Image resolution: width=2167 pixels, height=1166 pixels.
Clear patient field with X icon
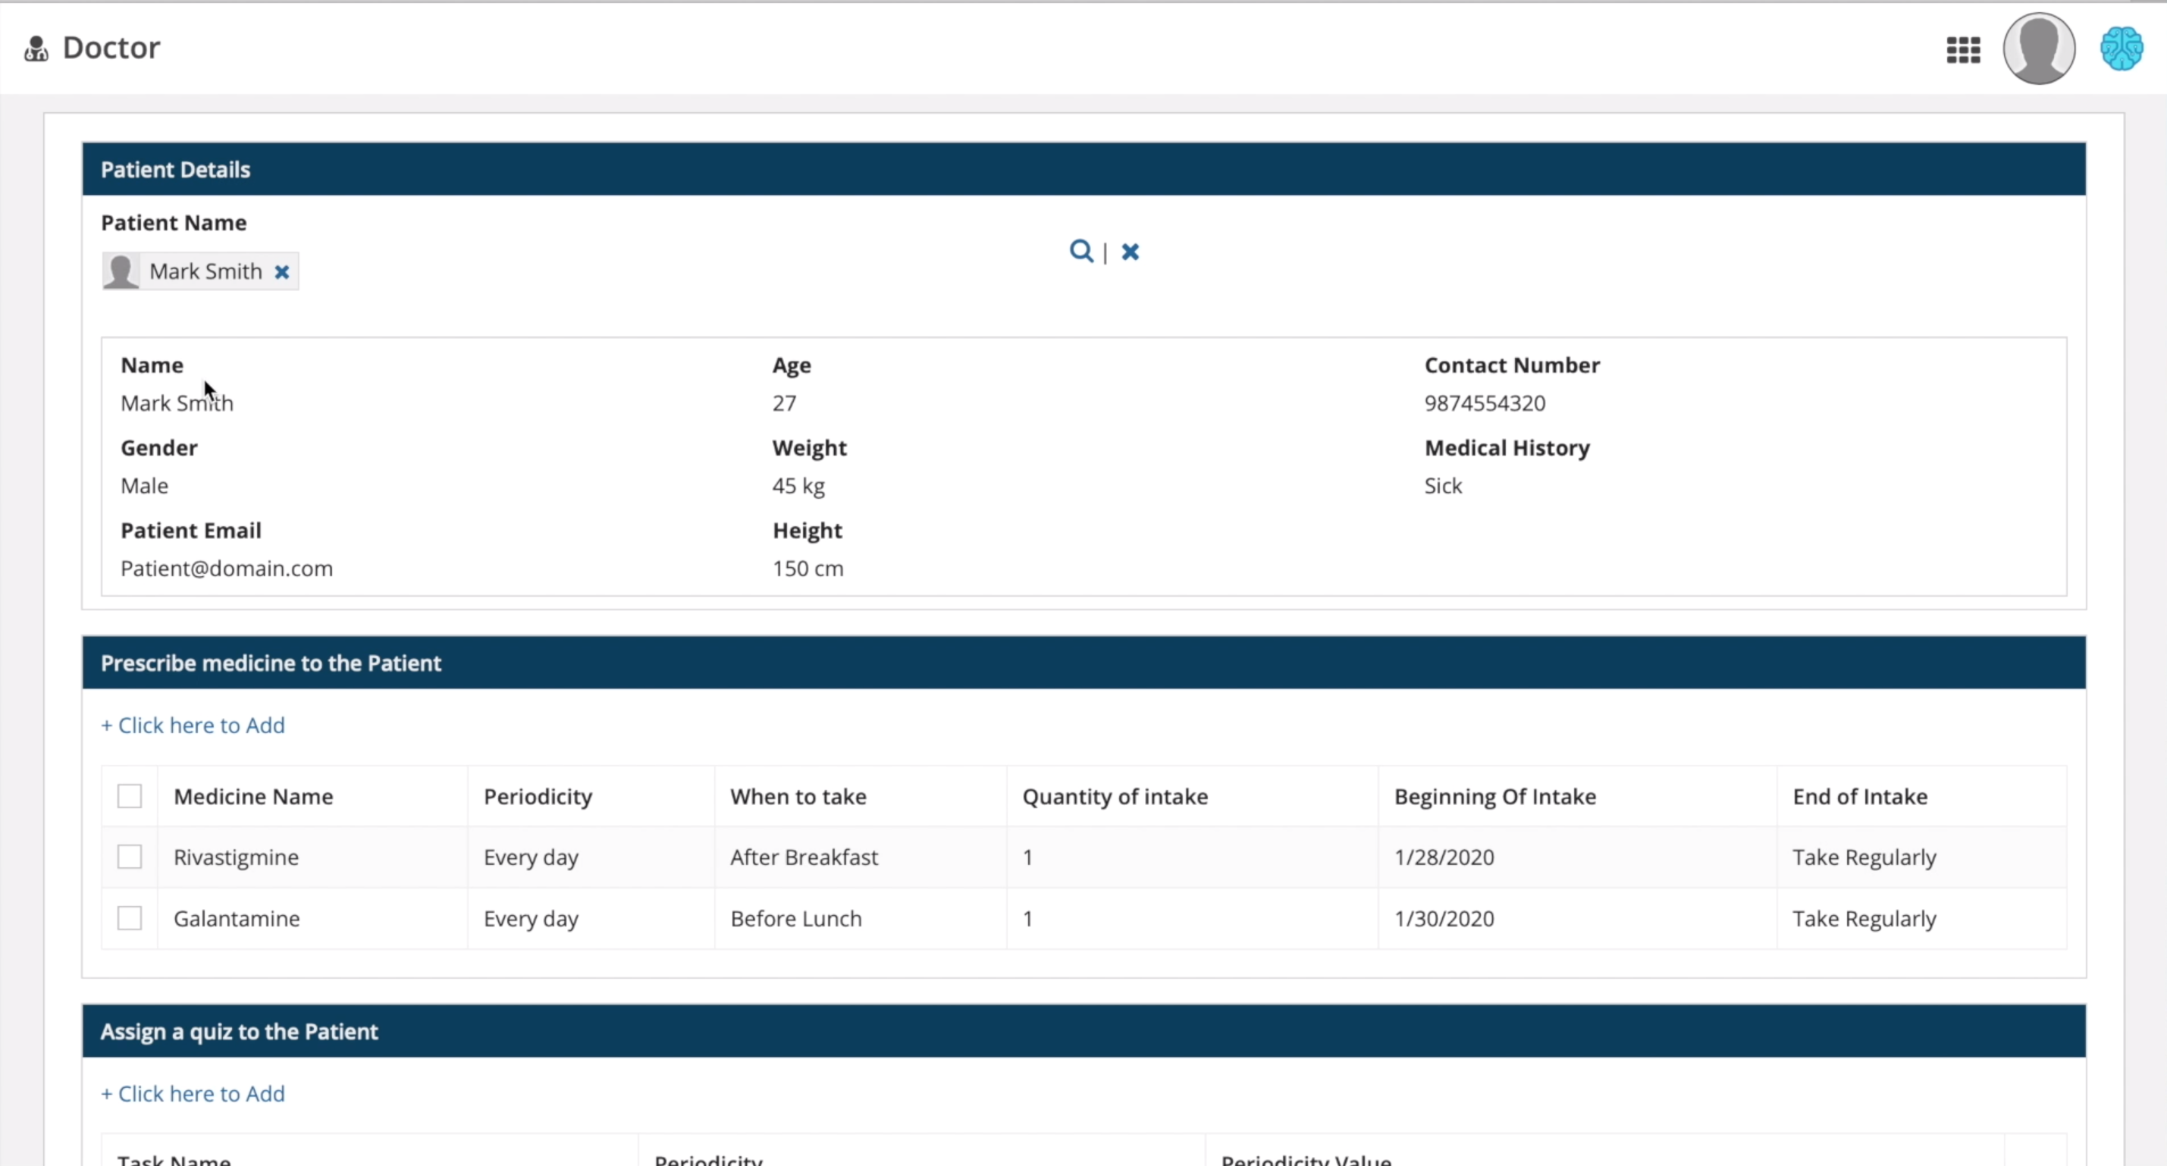coord(1130,252)
